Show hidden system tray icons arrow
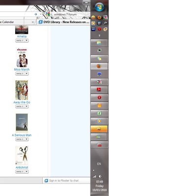188x196 pixels. point(94,171)
